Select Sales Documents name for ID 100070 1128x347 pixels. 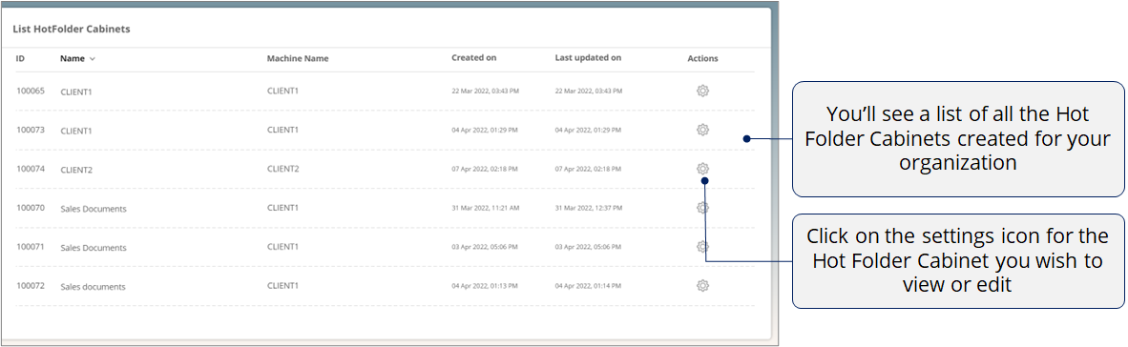coord(94,209)
